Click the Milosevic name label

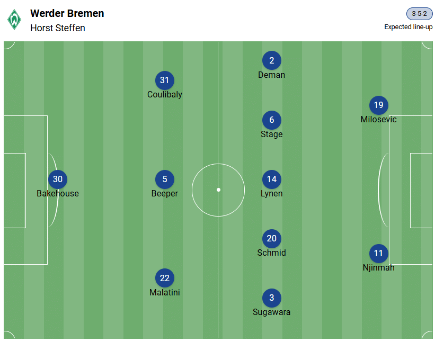(x=379, y=120)
